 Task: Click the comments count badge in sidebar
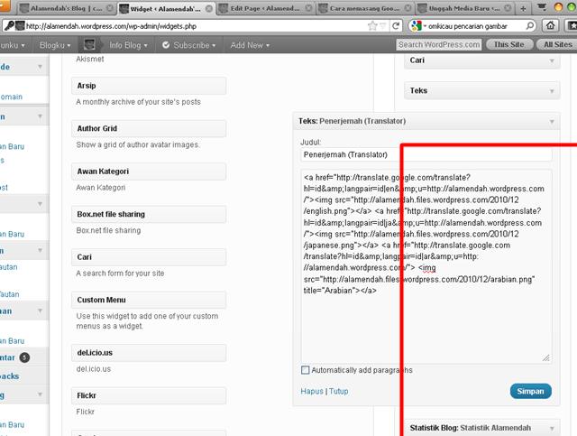23,357
